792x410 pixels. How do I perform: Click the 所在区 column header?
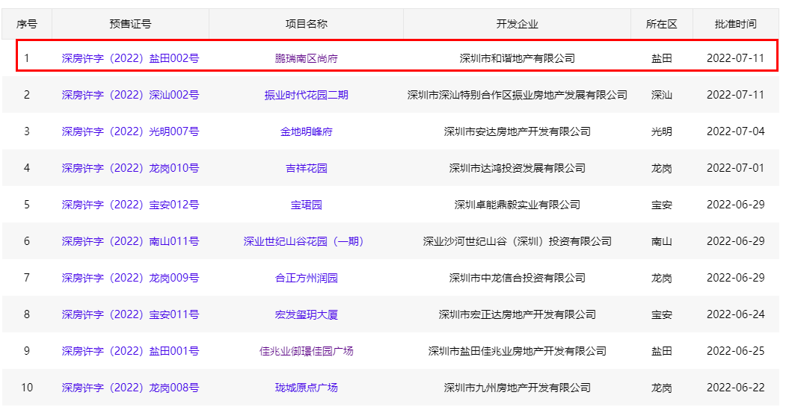pyautogui.click(x=662, y=24)
